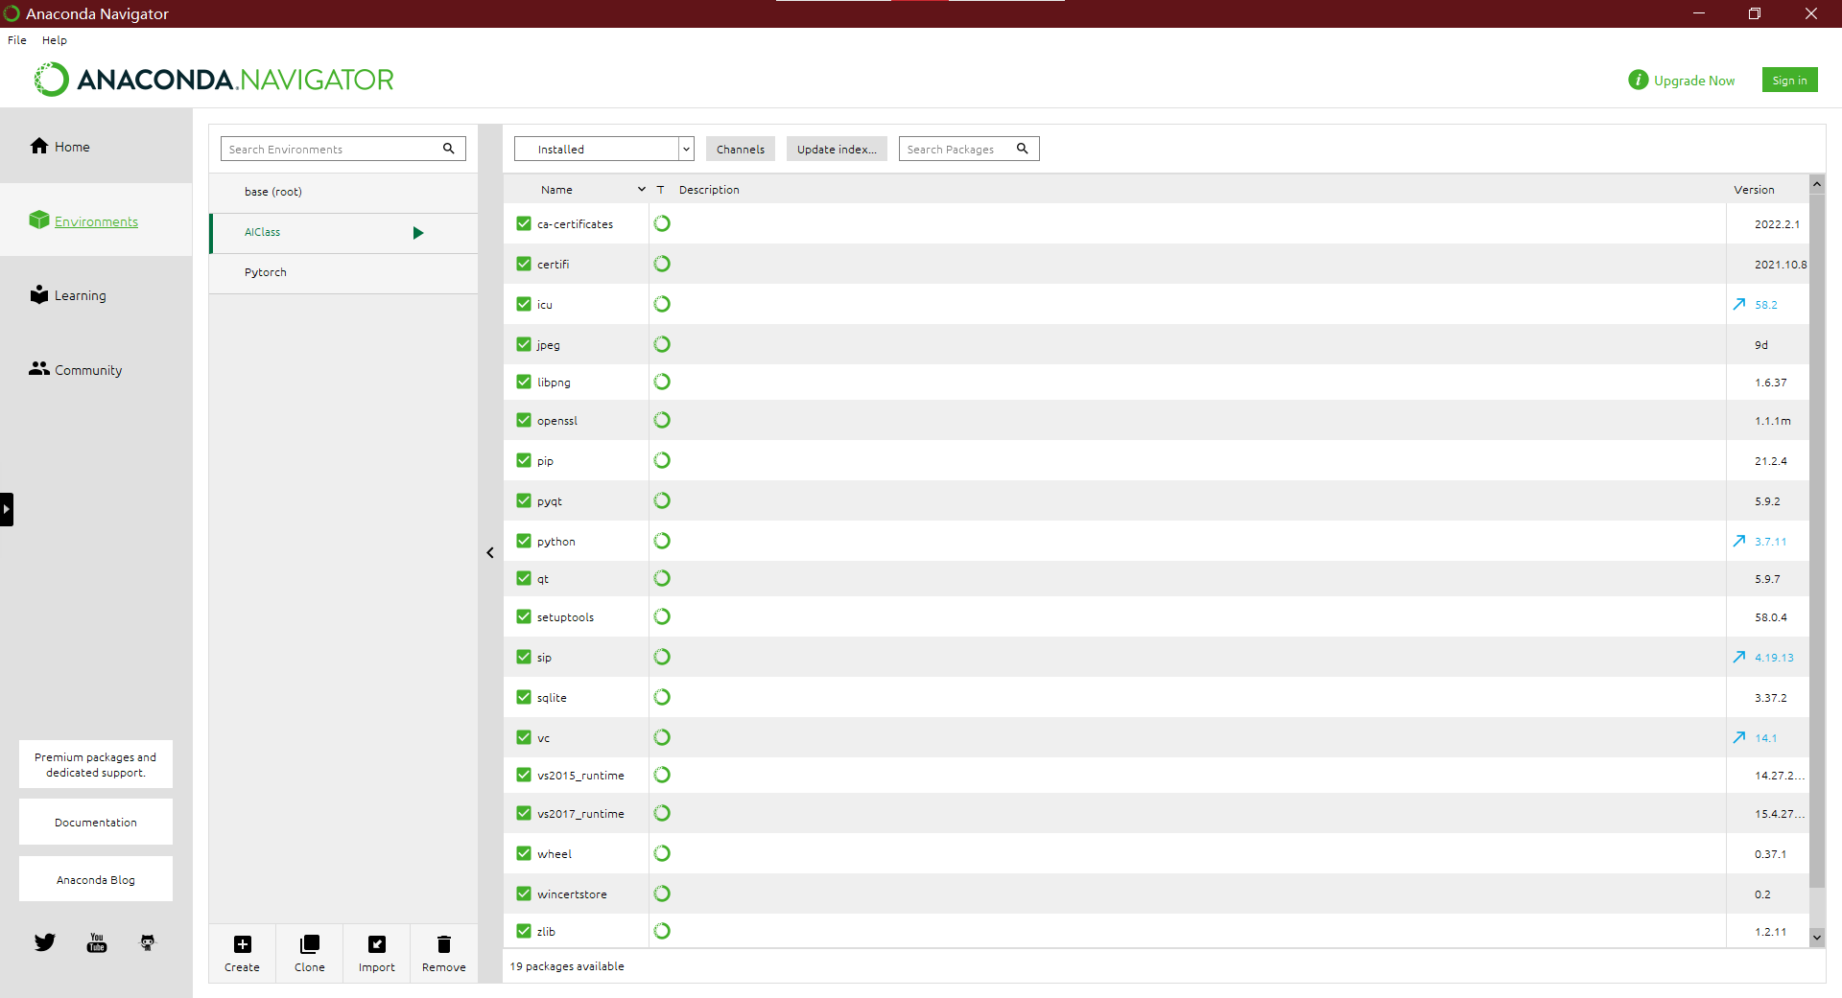Open the File menu
Image resolution: width=1842 pixels, height=998 pixels.
click(17, 40)
